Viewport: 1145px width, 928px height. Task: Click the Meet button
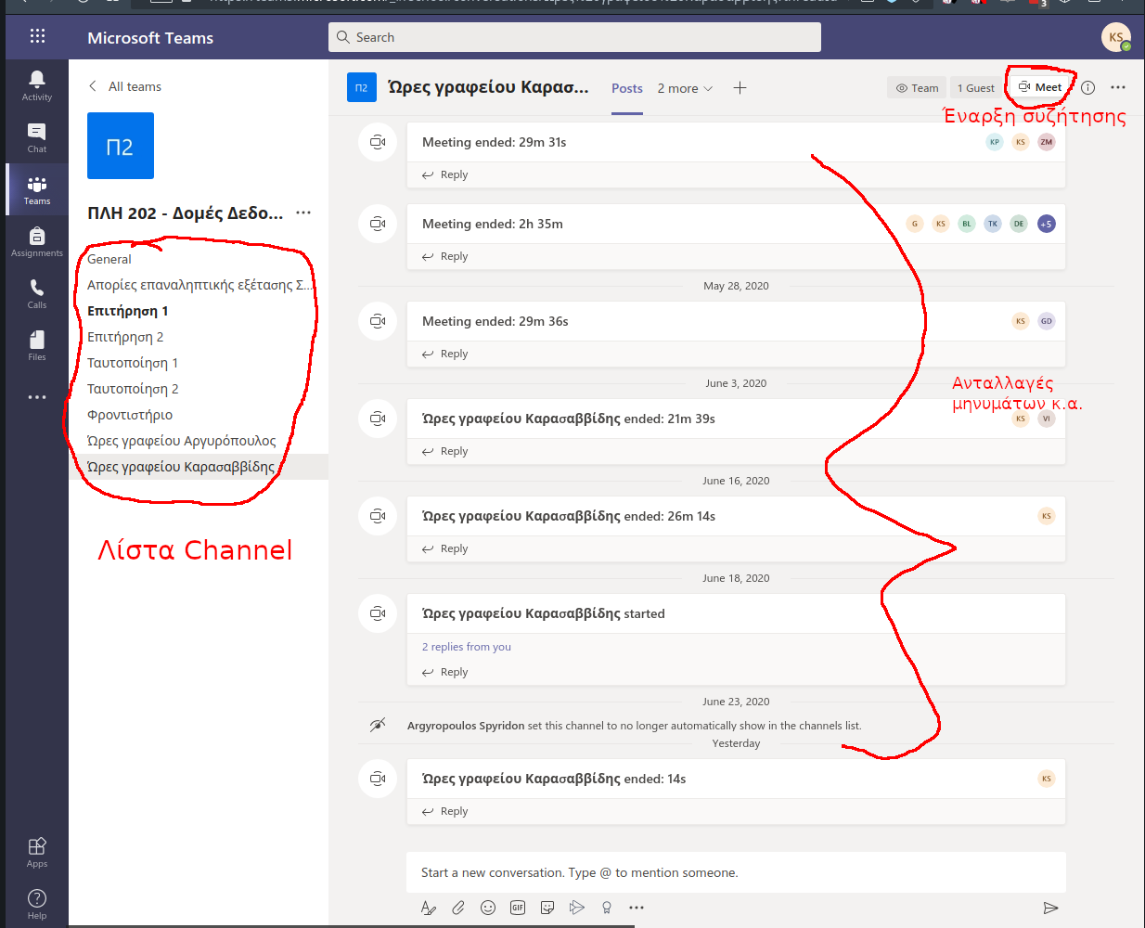[x=1040, y=87]
